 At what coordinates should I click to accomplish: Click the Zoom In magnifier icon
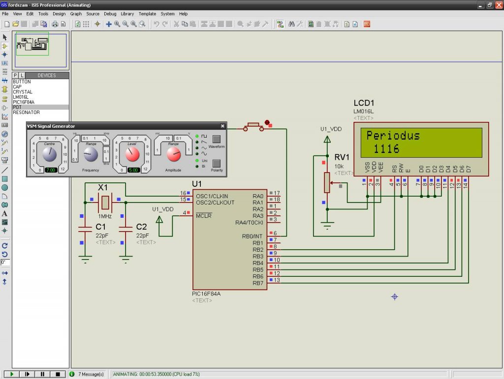tap(117, 24)
